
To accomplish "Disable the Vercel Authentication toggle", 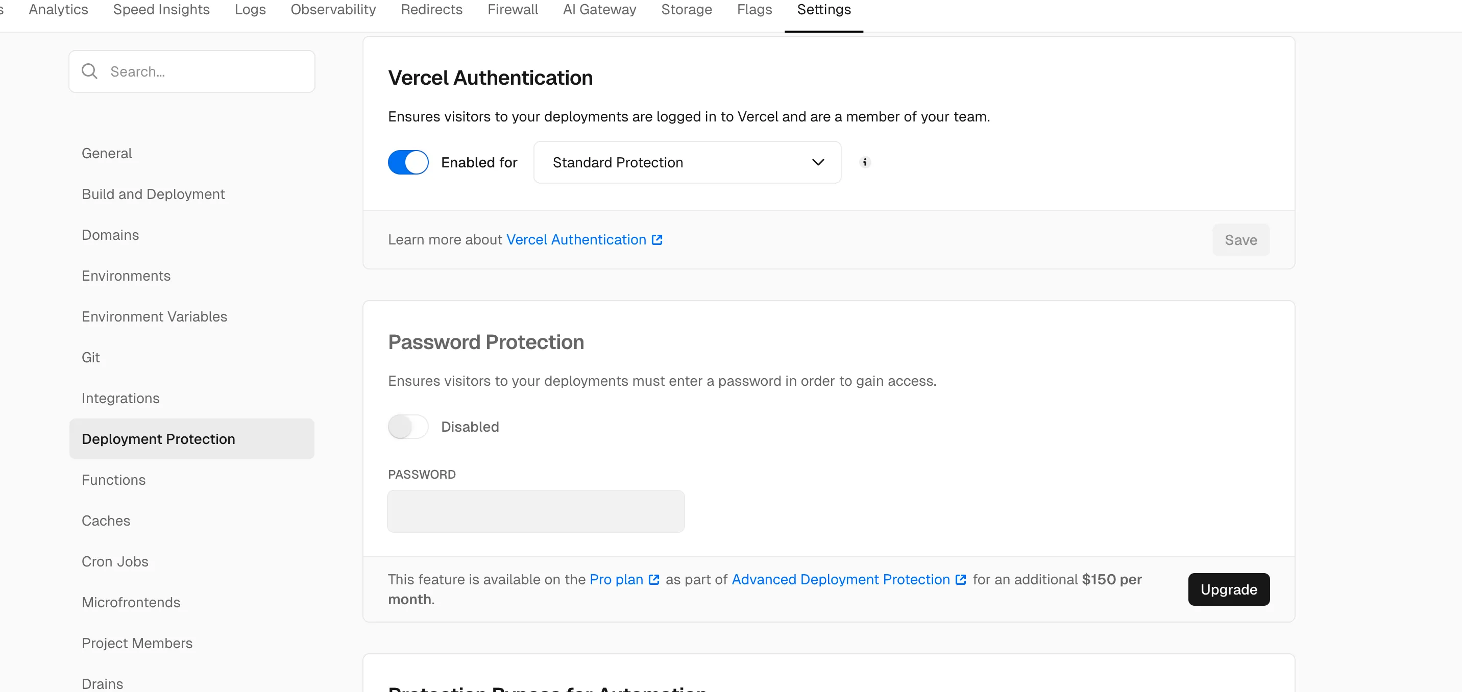I will (408, 162).
